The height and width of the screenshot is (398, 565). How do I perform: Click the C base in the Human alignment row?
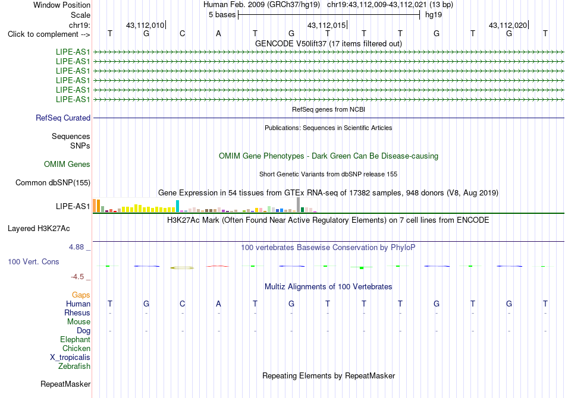pos(183,304)
